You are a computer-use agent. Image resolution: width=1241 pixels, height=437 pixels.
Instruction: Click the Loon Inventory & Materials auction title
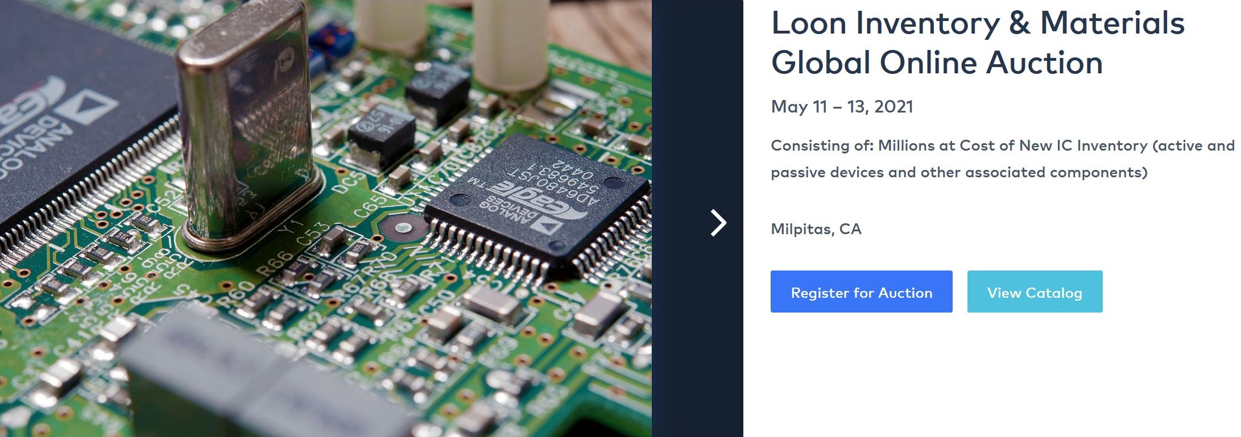click(977, 43)
